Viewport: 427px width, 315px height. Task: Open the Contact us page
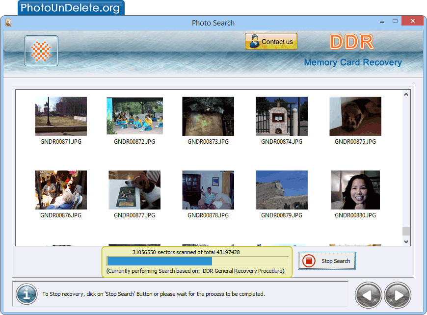[271, 41]
